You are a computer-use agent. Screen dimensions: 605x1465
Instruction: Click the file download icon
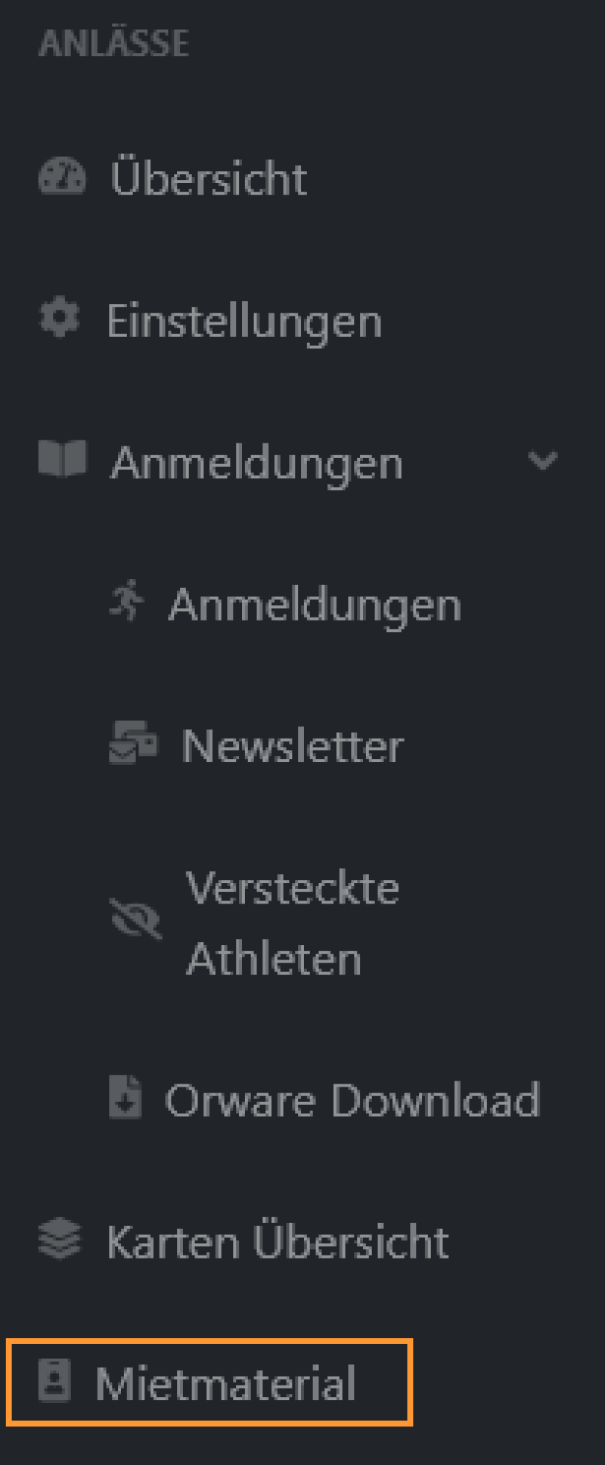click(x=126, y=1096)
